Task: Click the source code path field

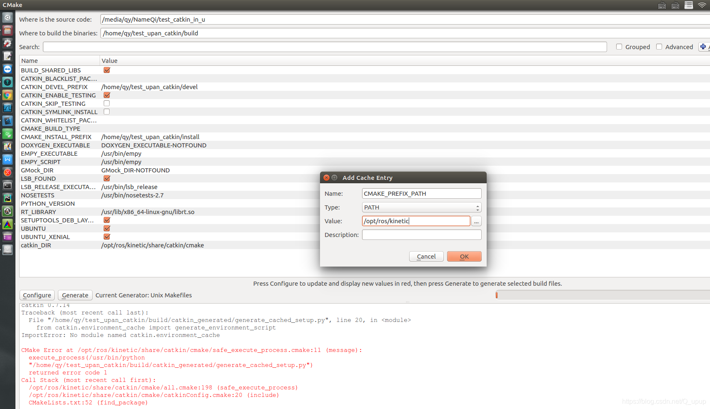Action: [x=405, y=20]
